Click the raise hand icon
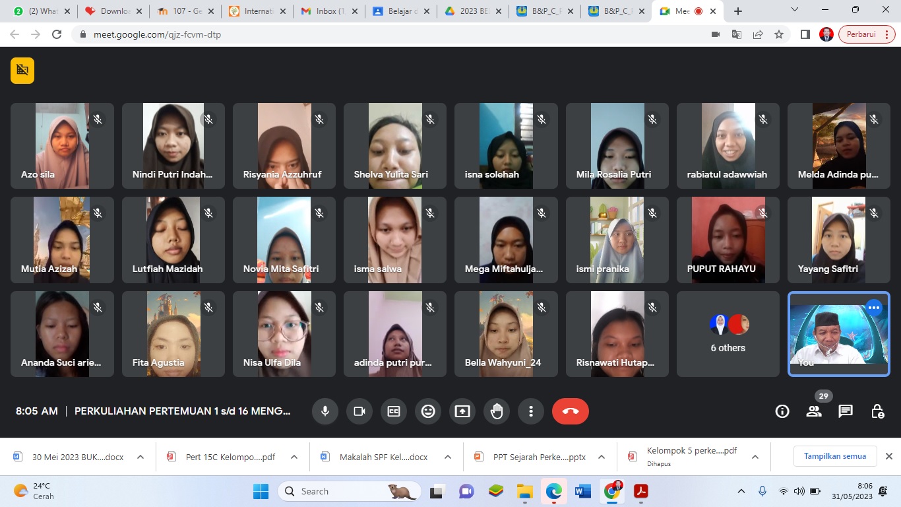The height and width of the screenshot is (507, 901). pyautogui.click(x=497, y=411)
